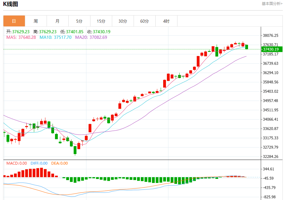The image size is (285, 200).
Task: Switch to the 周 weekly tab
Action: (x=36, y=21)
